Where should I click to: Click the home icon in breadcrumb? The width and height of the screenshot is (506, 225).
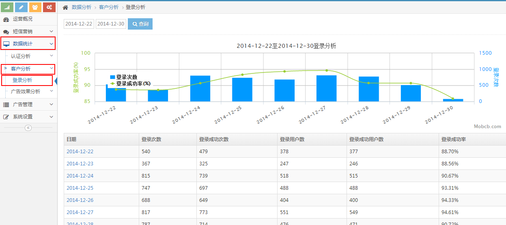coord(65,7)
